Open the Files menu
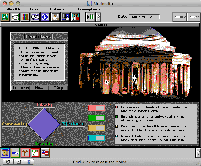 [x=34, y=9]
